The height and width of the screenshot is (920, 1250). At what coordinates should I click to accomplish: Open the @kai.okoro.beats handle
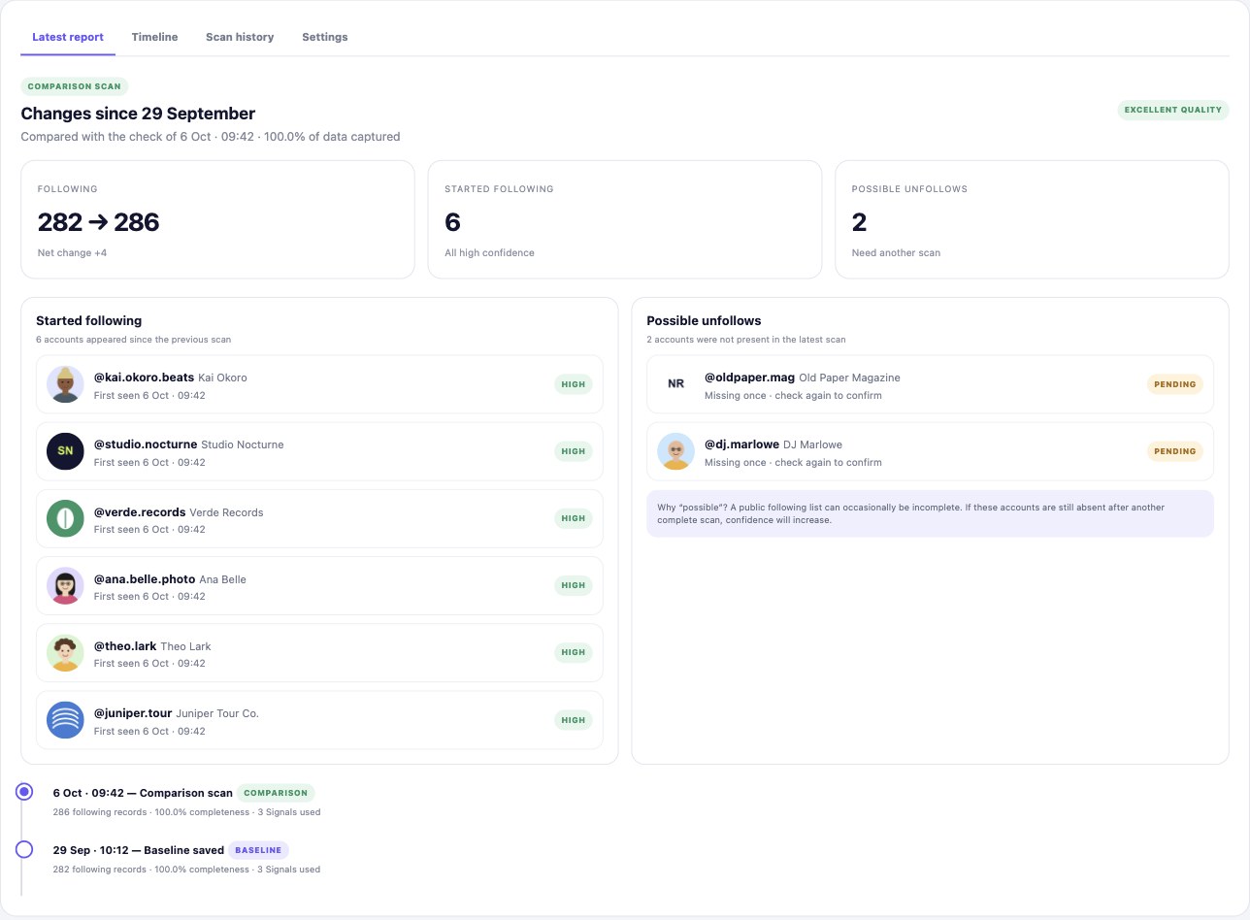[x=144, y=378]
